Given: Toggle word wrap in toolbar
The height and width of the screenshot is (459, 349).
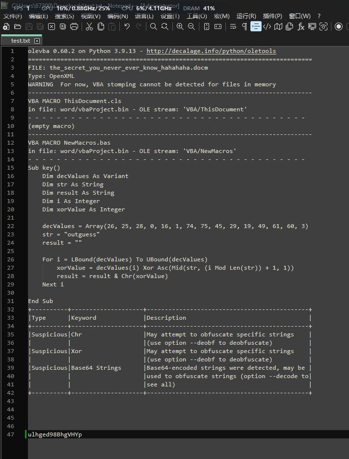Looking at the screenshot, I should point(233,26).
